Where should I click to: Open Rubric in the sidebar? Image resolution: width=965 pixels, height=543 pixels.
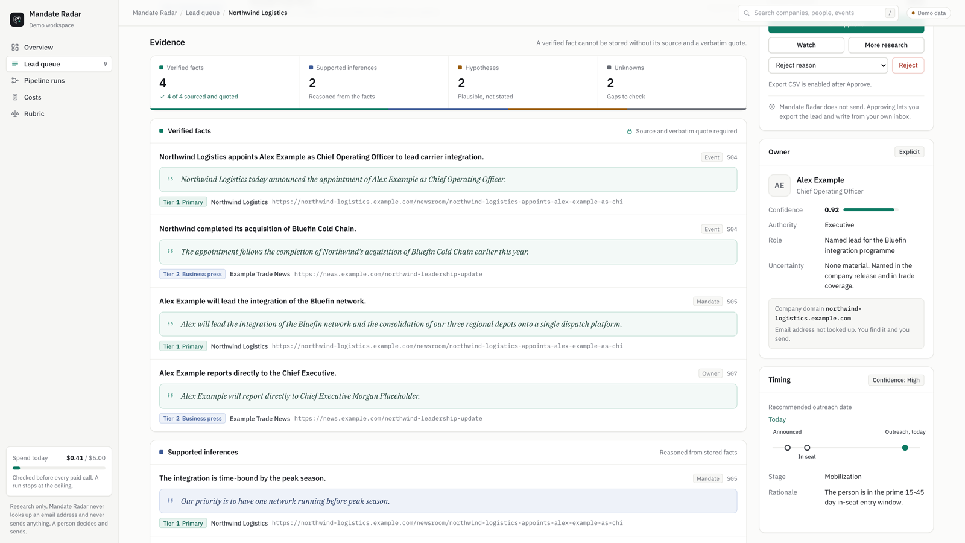click(x=59, y=113)
